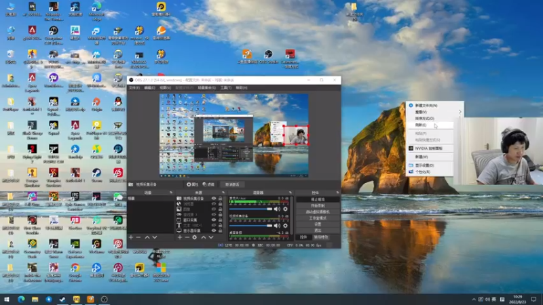This screenshot has width=543, height=305.
Task: Adjust video capture device volume slider
Action: [250, 226]
